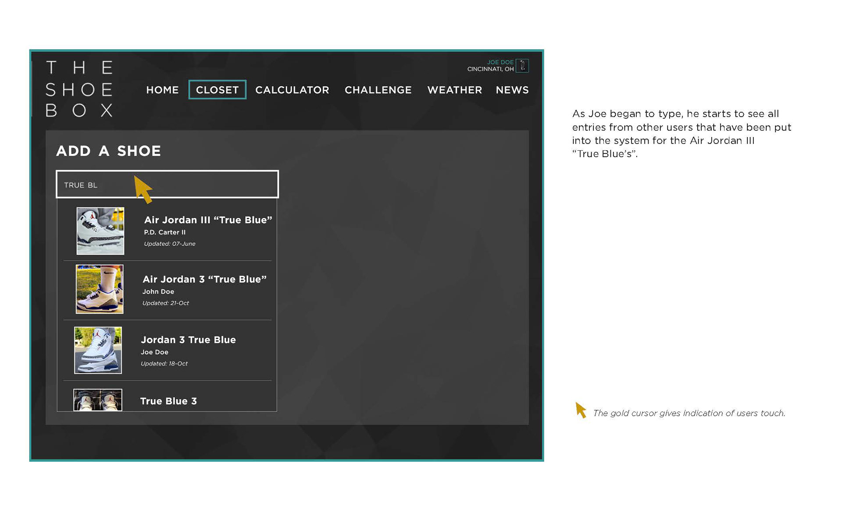Open the Joe Doe profile avatar icon

point(522,66)
